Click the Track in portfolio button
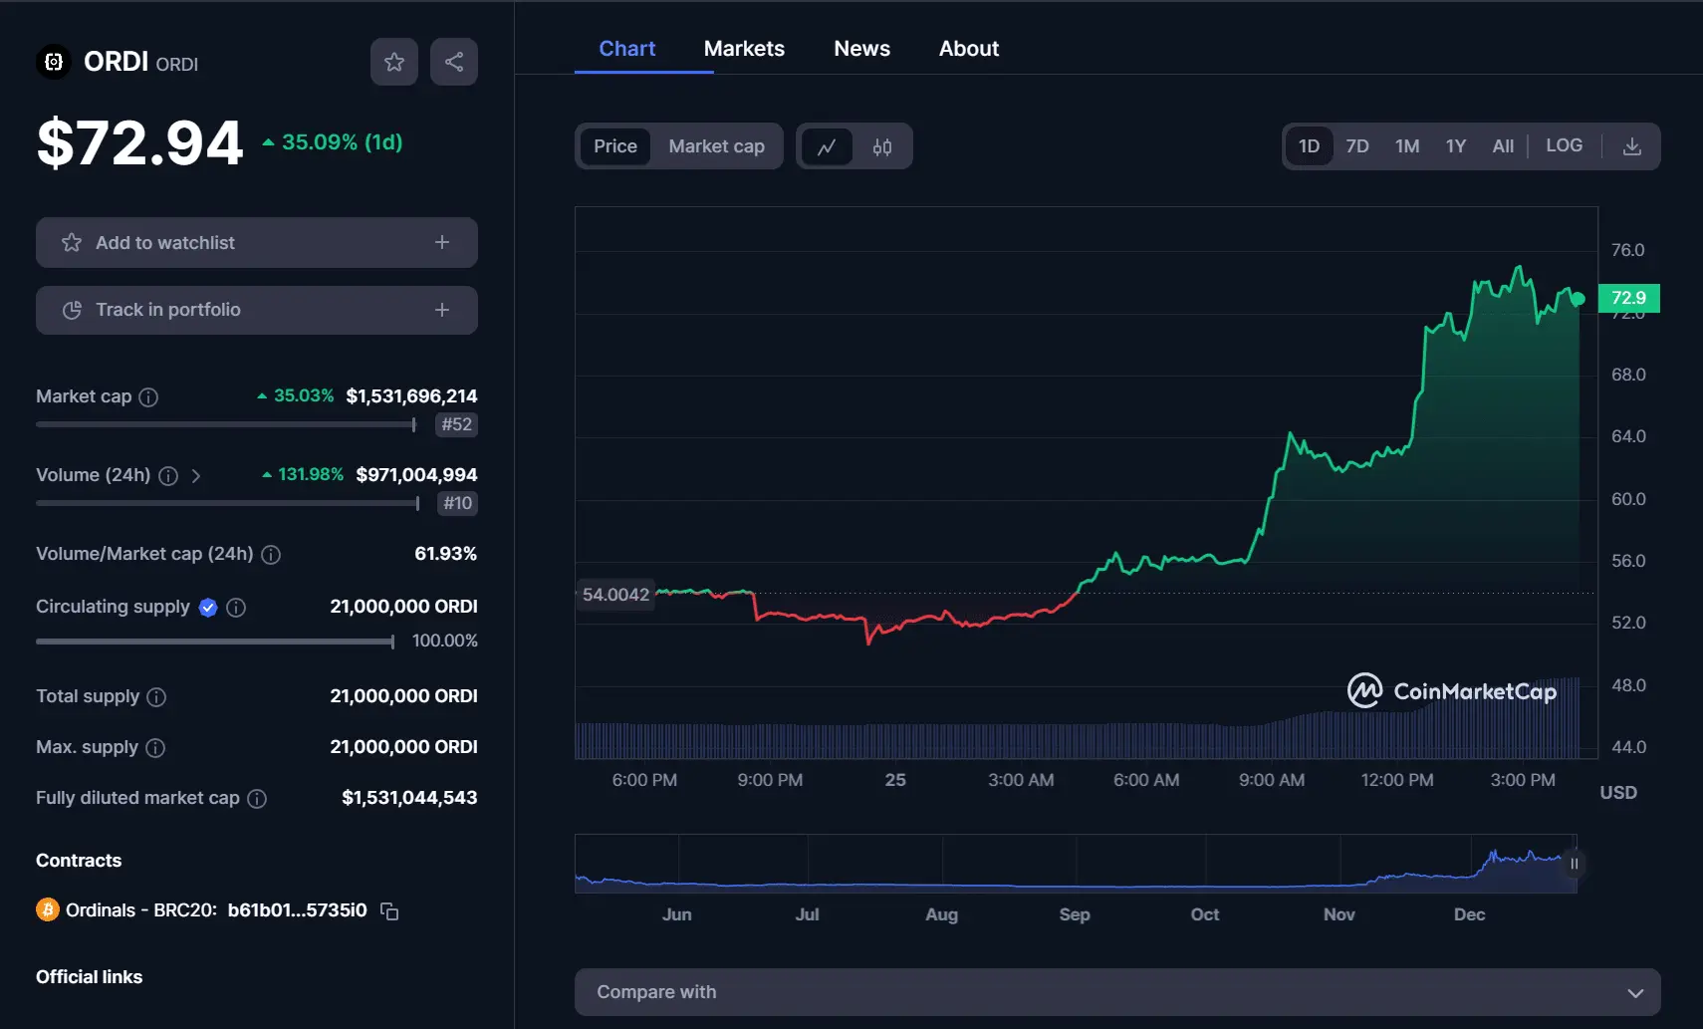Viewport: 1703px width, 1029px height. pos(257,310)
